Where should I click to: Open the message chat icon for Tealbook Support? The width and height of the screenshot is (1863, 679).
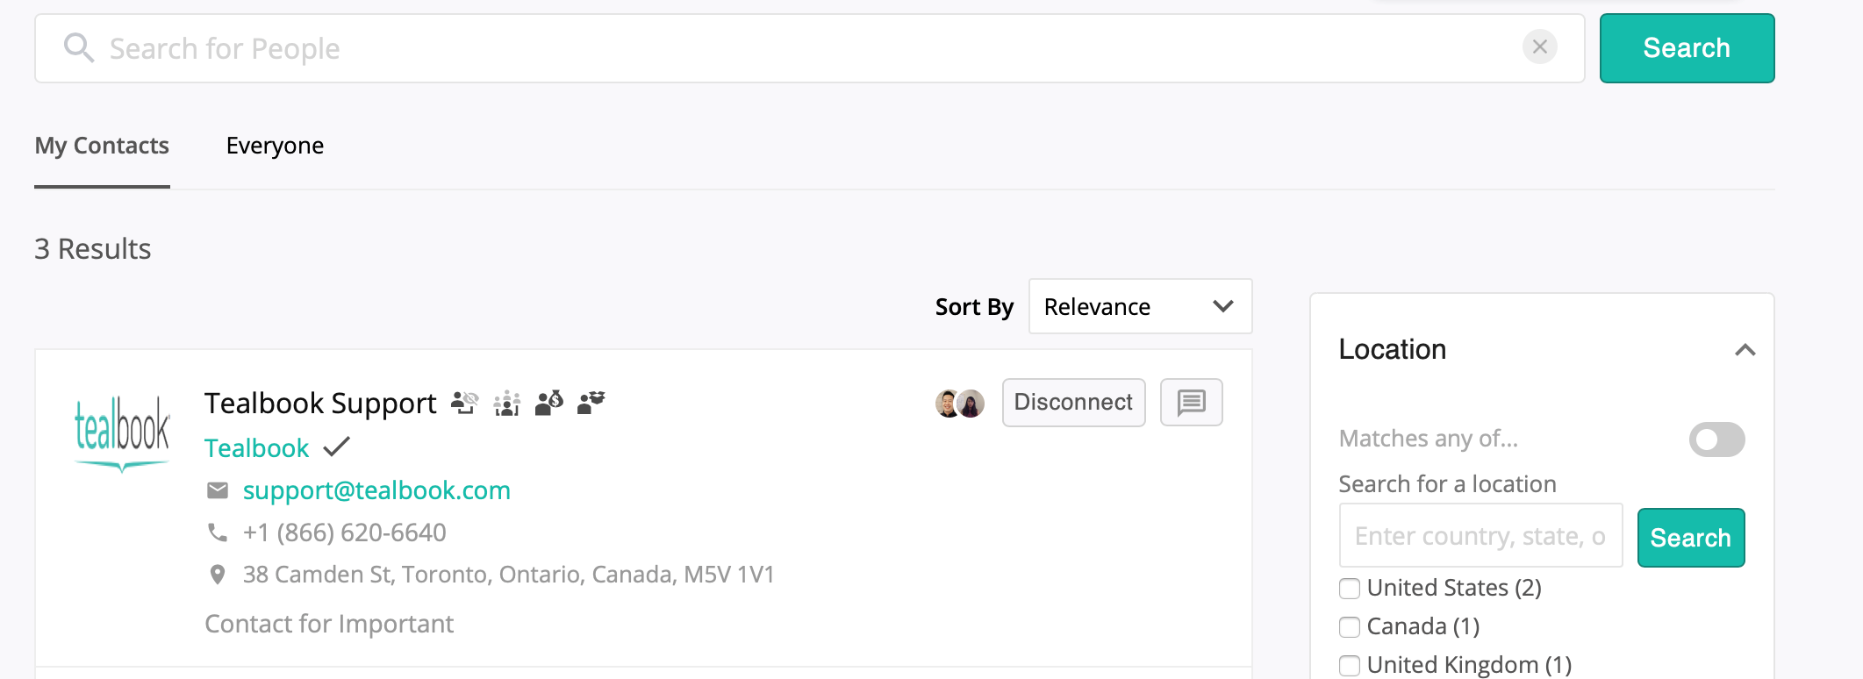click(1191, 403)
